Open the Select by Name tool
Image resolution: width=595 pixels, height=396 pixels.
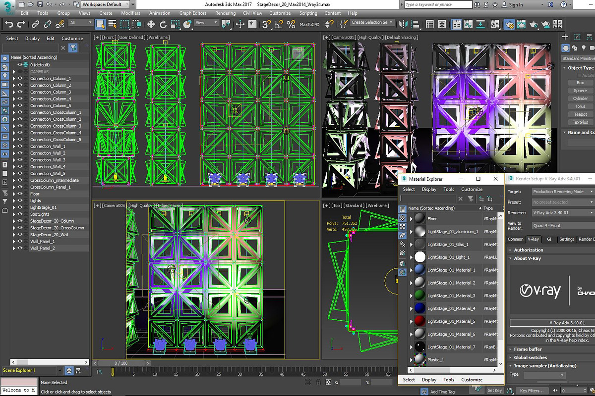pos(112,24)
